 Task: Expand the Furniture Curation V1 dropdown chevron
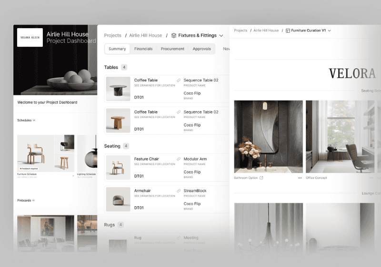(329, 31)
